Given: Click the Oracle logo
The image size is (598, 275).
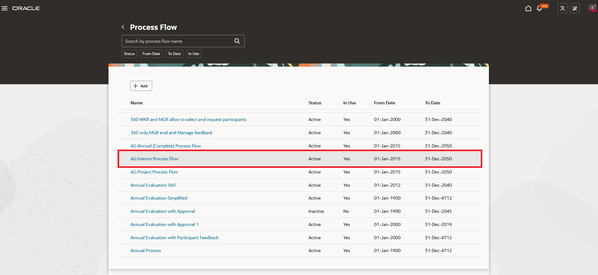Looking at the screenshot, I should (x=26, y=8).
